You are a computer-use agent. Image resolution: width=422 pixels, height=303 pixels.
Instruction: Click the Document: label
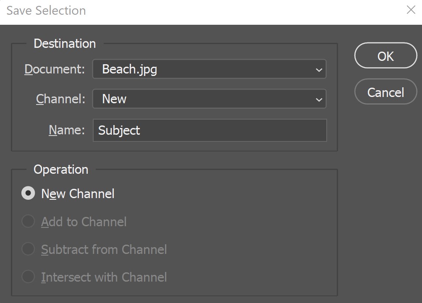55,69
